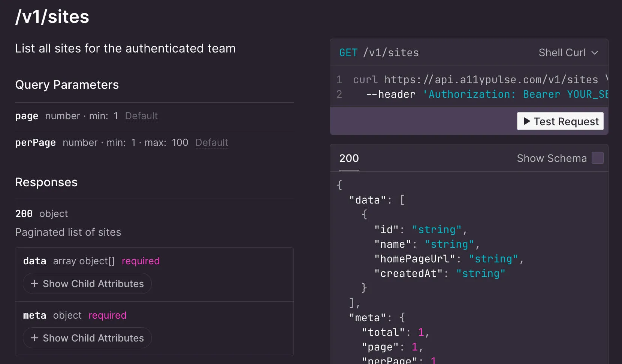Click the plus icon before Show Child Attributes for meta
622x364 pixels.
[x=34, y=338]
